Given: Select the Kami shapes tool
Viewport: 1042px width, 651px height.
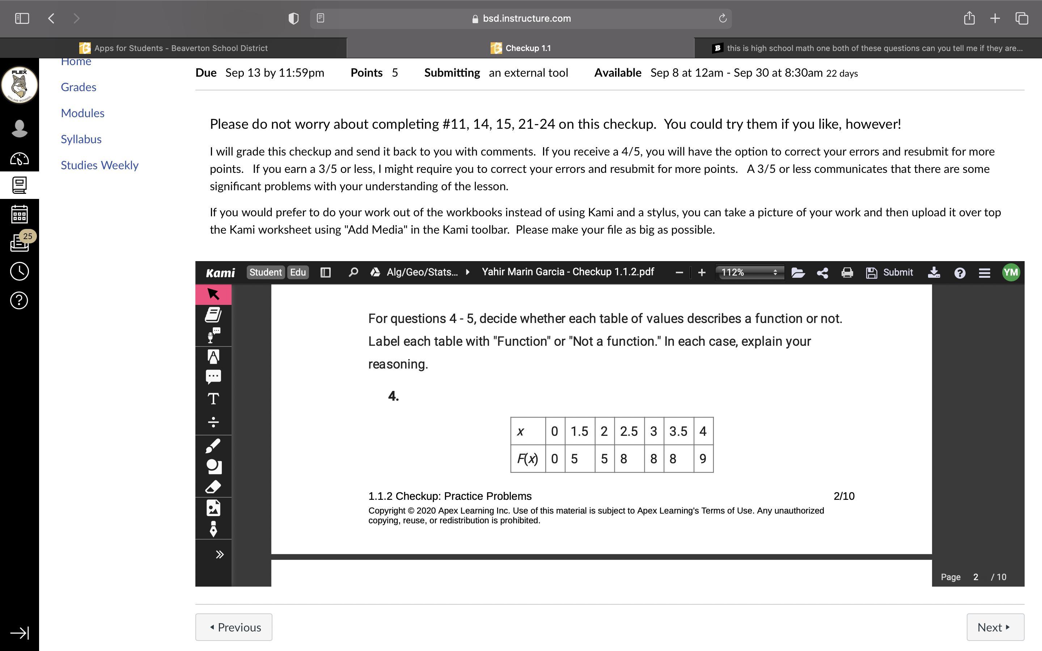Looking at the screenshot, I should (213, 467).
